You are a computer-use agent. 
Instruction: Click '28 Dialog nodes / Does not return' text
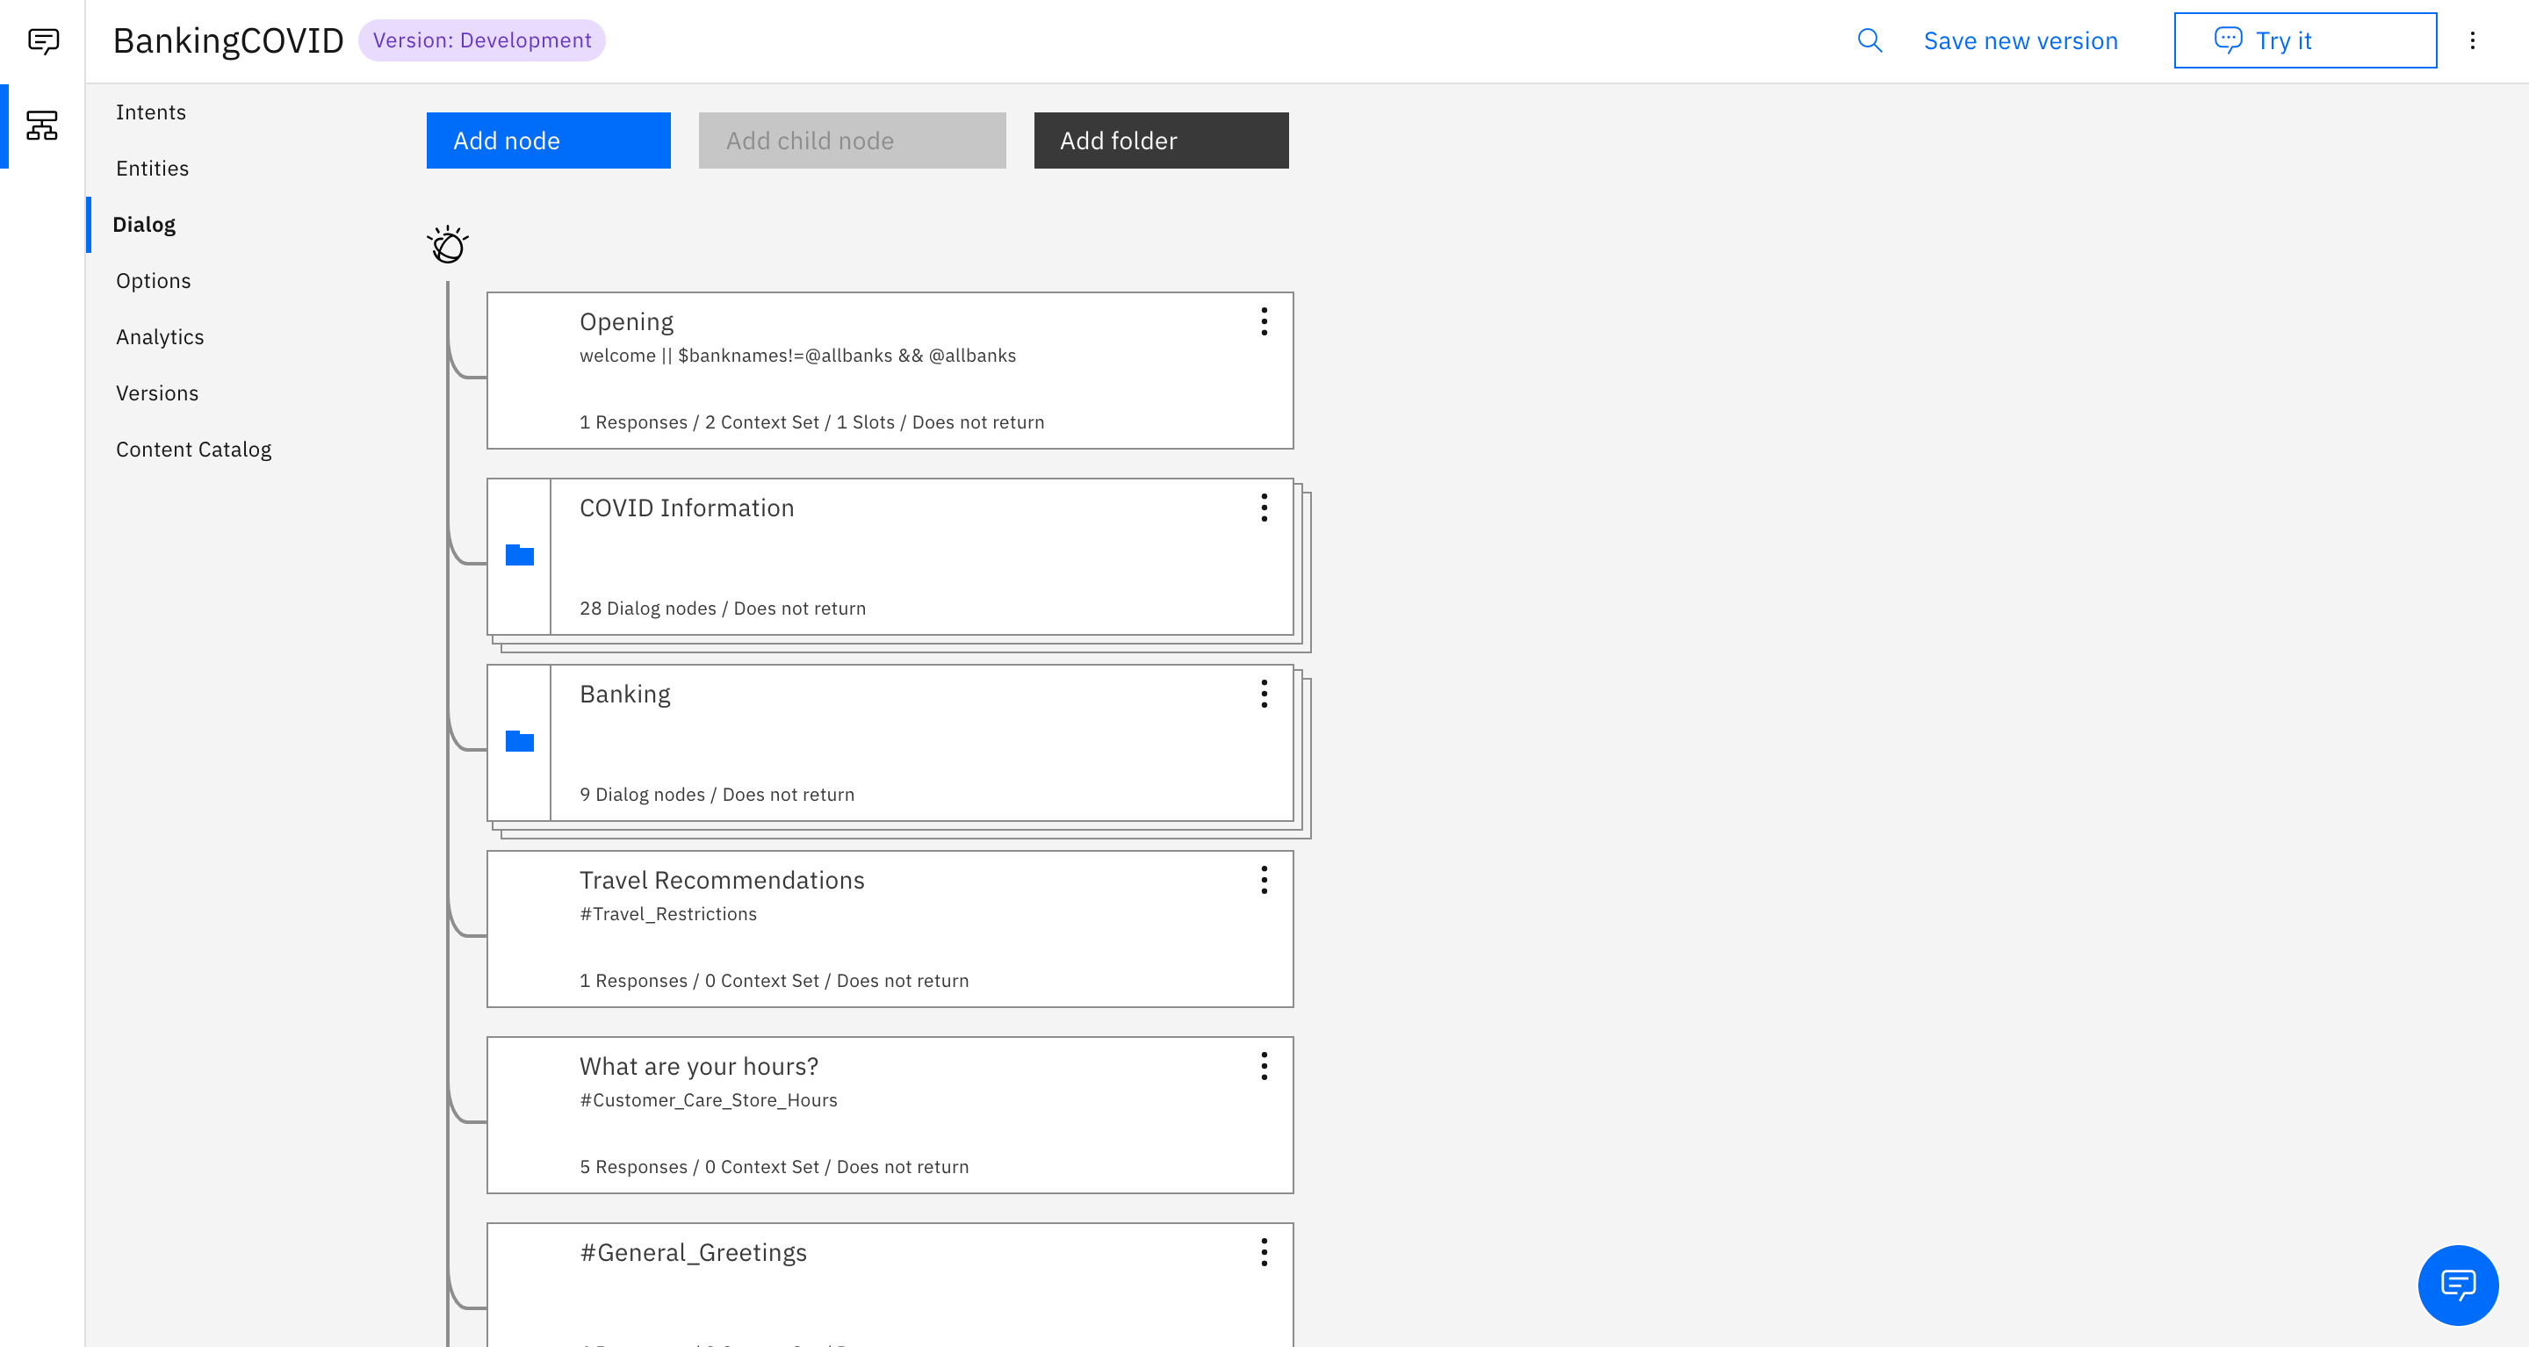[723, 609]
